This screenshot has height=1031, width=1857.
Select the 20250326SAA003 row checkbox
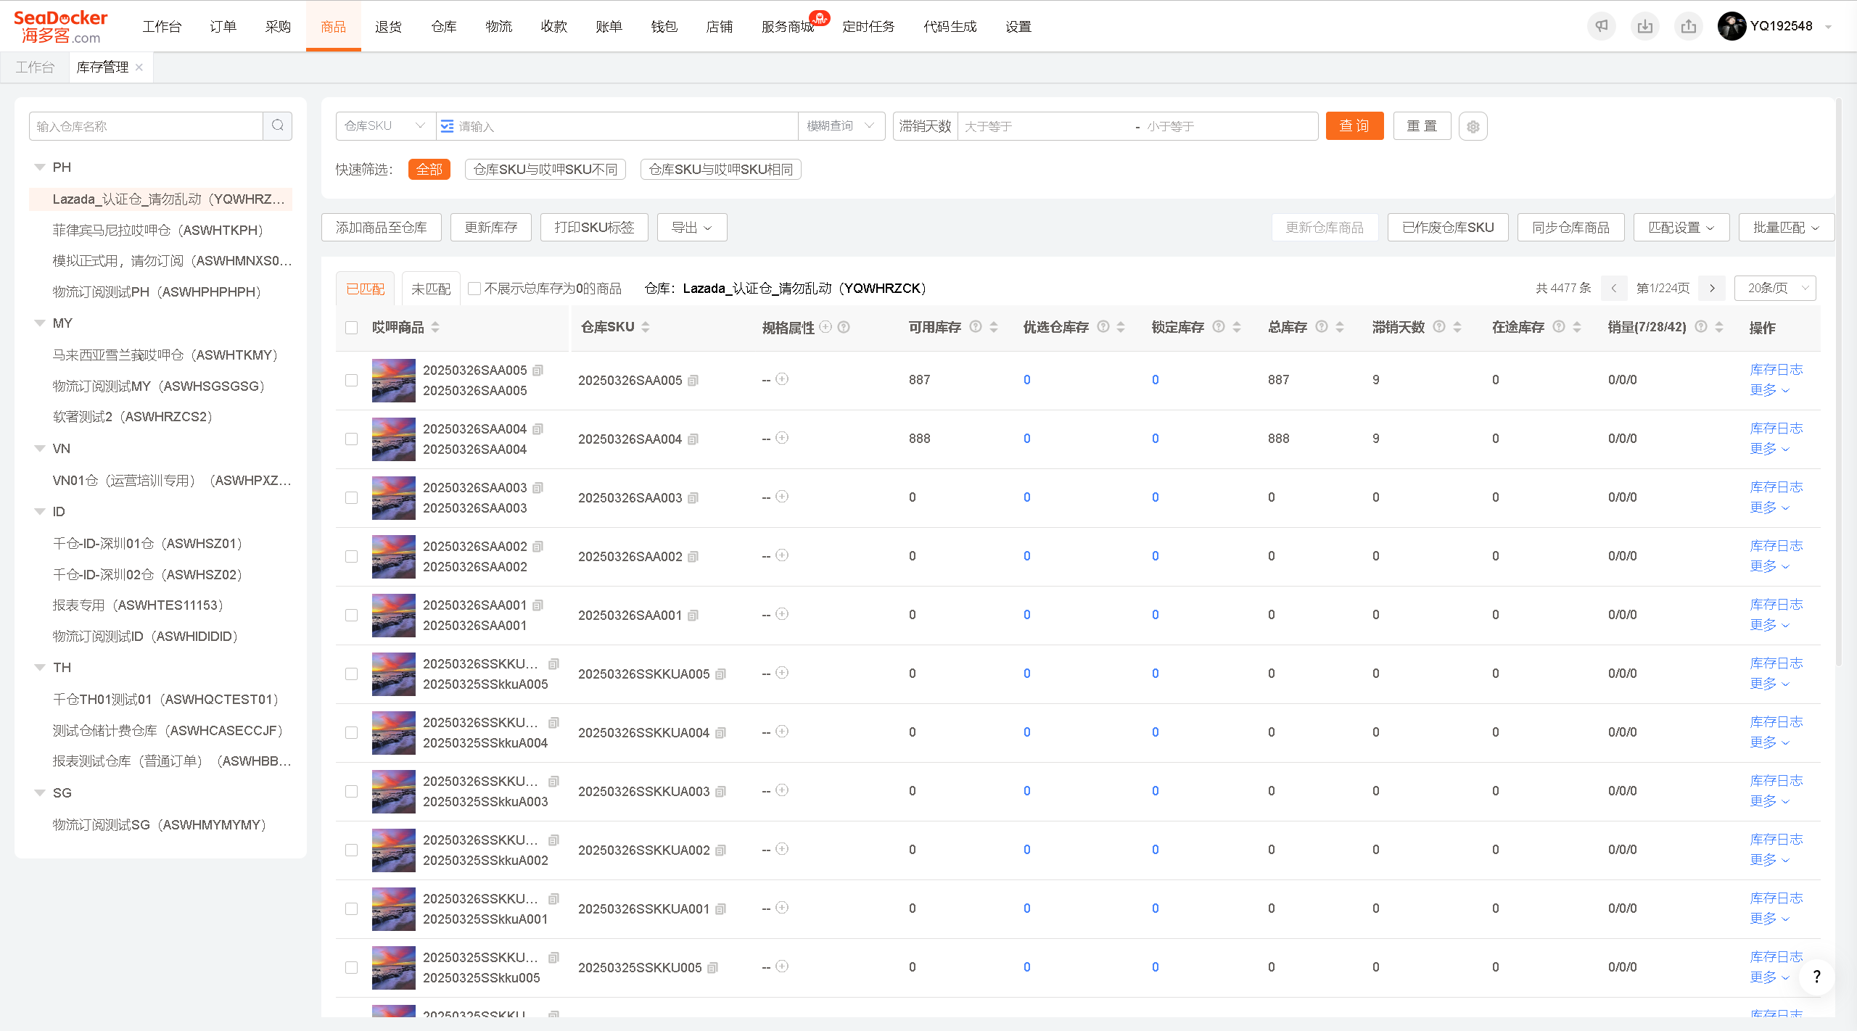pos(352,498)
